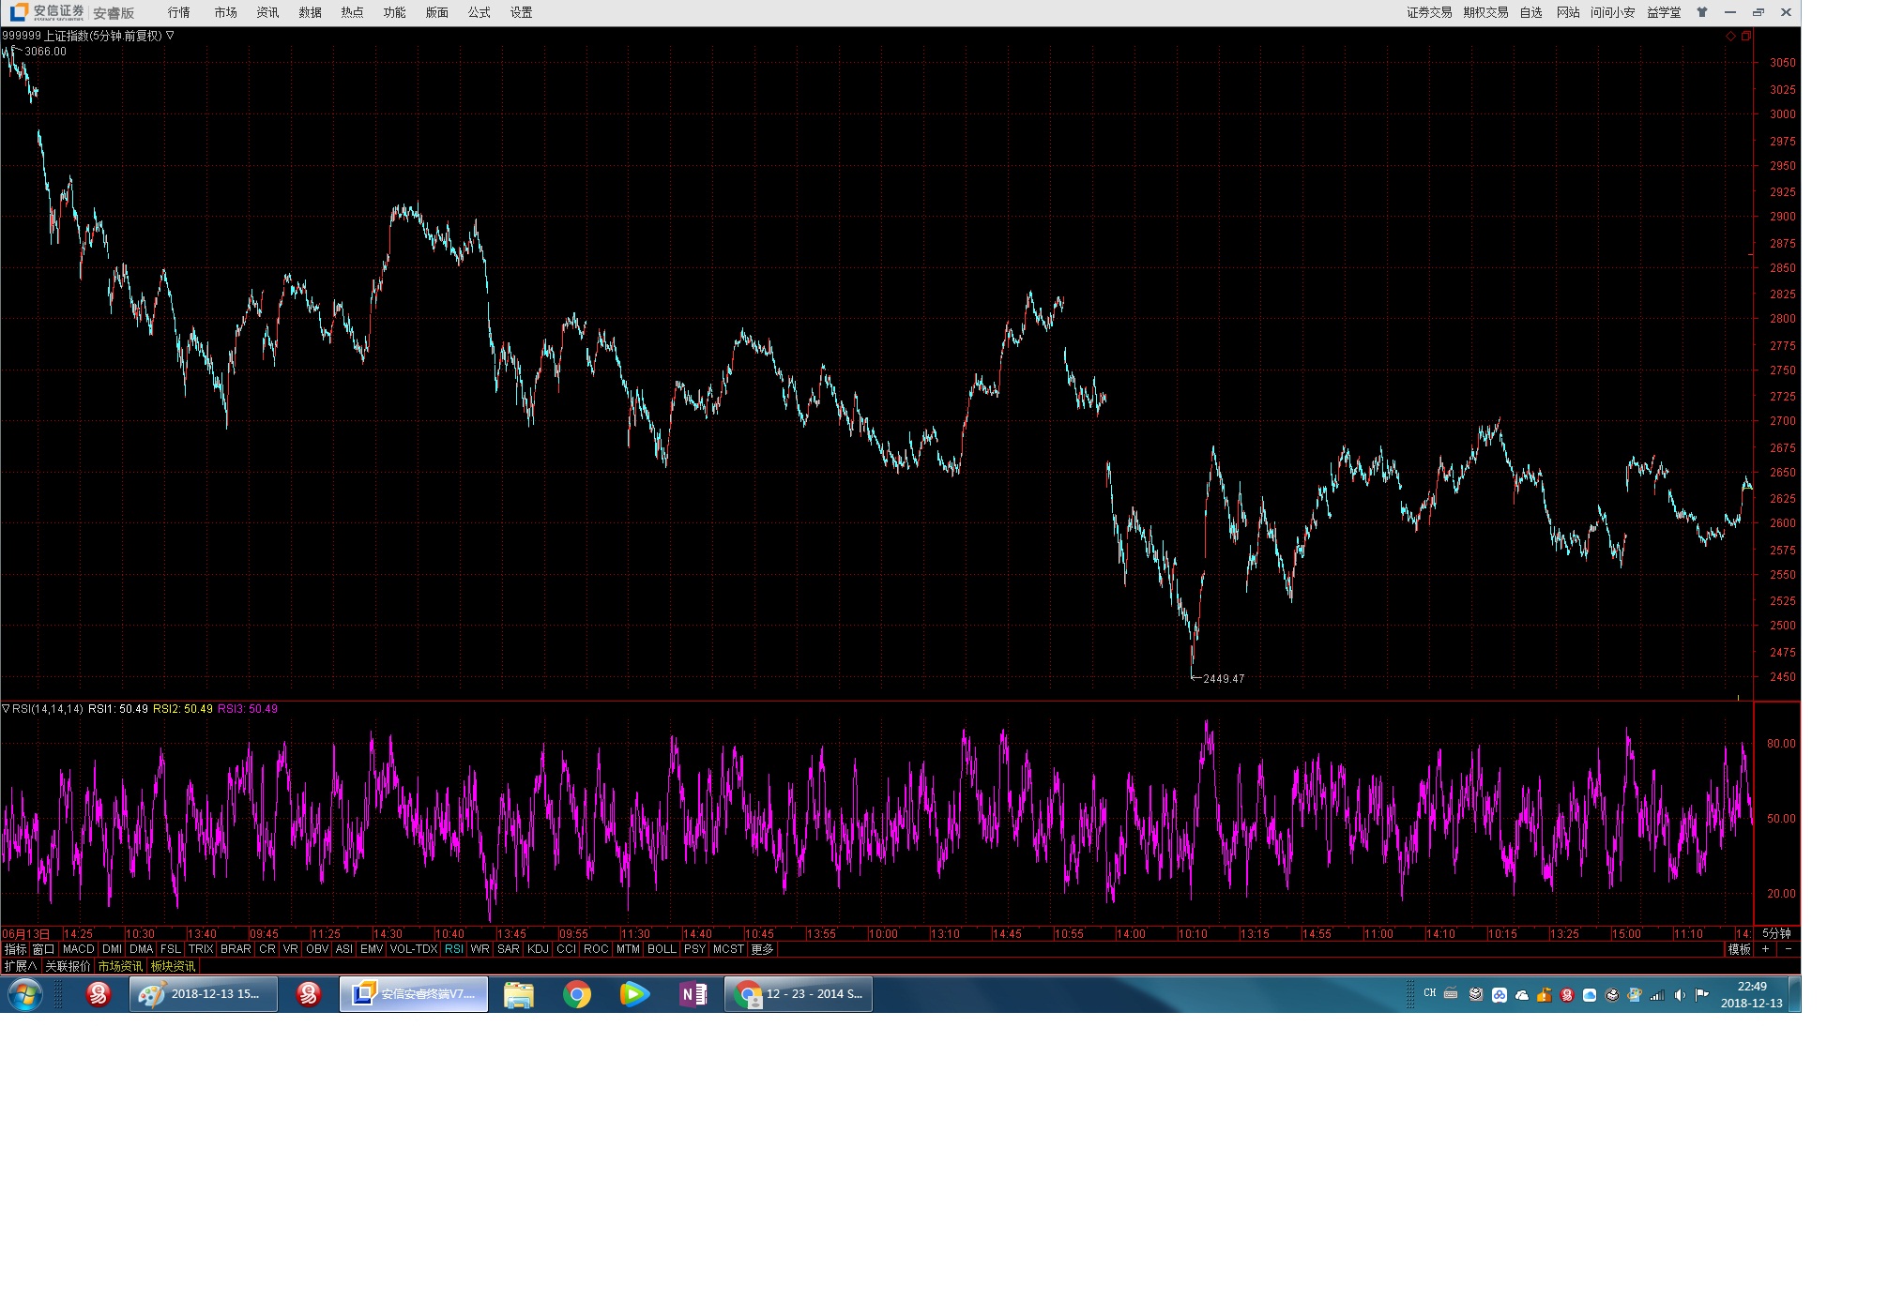
Task: Open the 公式 menu
Action: click(x=480, y=12)
